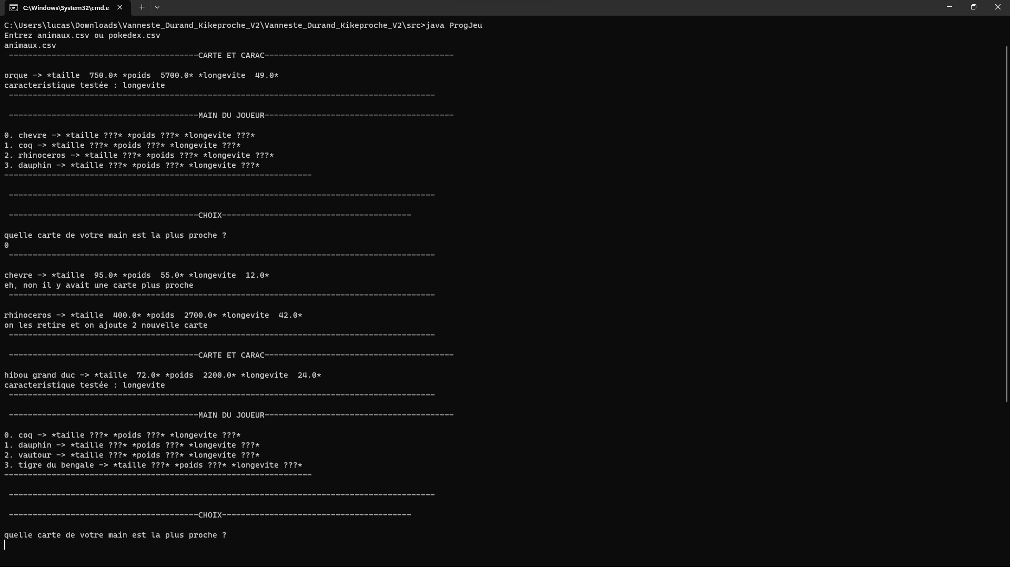Click the rhinoceros revealed stats line
This screenshot has width=1010, height=567.
coord(153,315)
